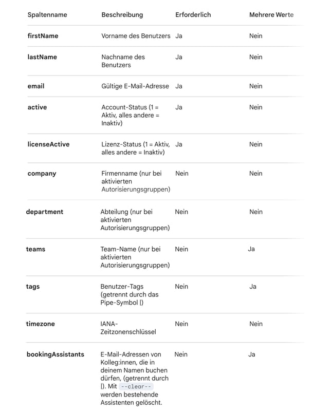The width and height of the screenshot is (331, 413).
Task: Select the department field name
Action: tap(45, 212)
